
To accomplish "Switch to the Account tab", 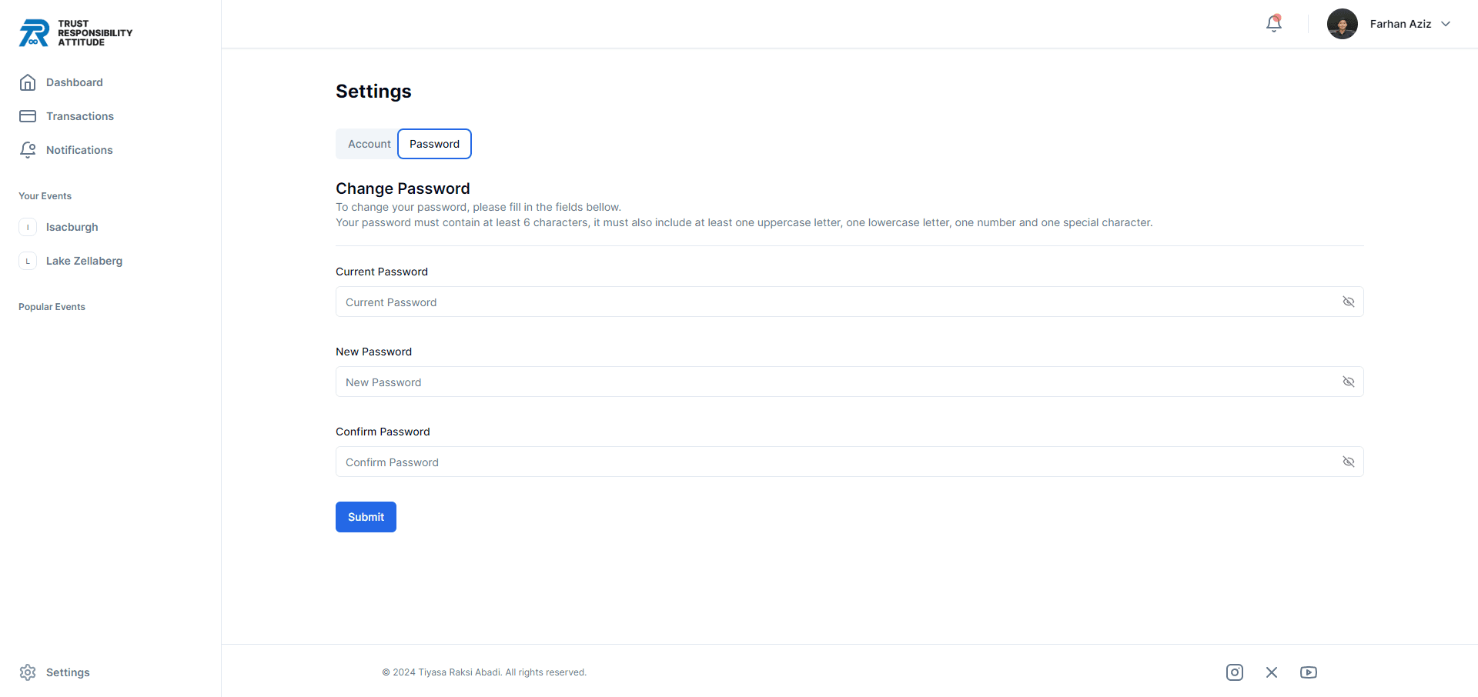I will tap(369, 144).
